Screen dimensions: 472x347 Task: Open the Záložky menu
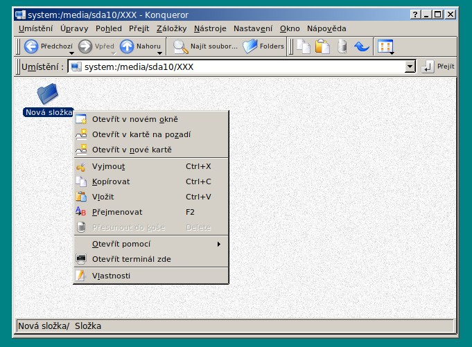click(171, 28)
